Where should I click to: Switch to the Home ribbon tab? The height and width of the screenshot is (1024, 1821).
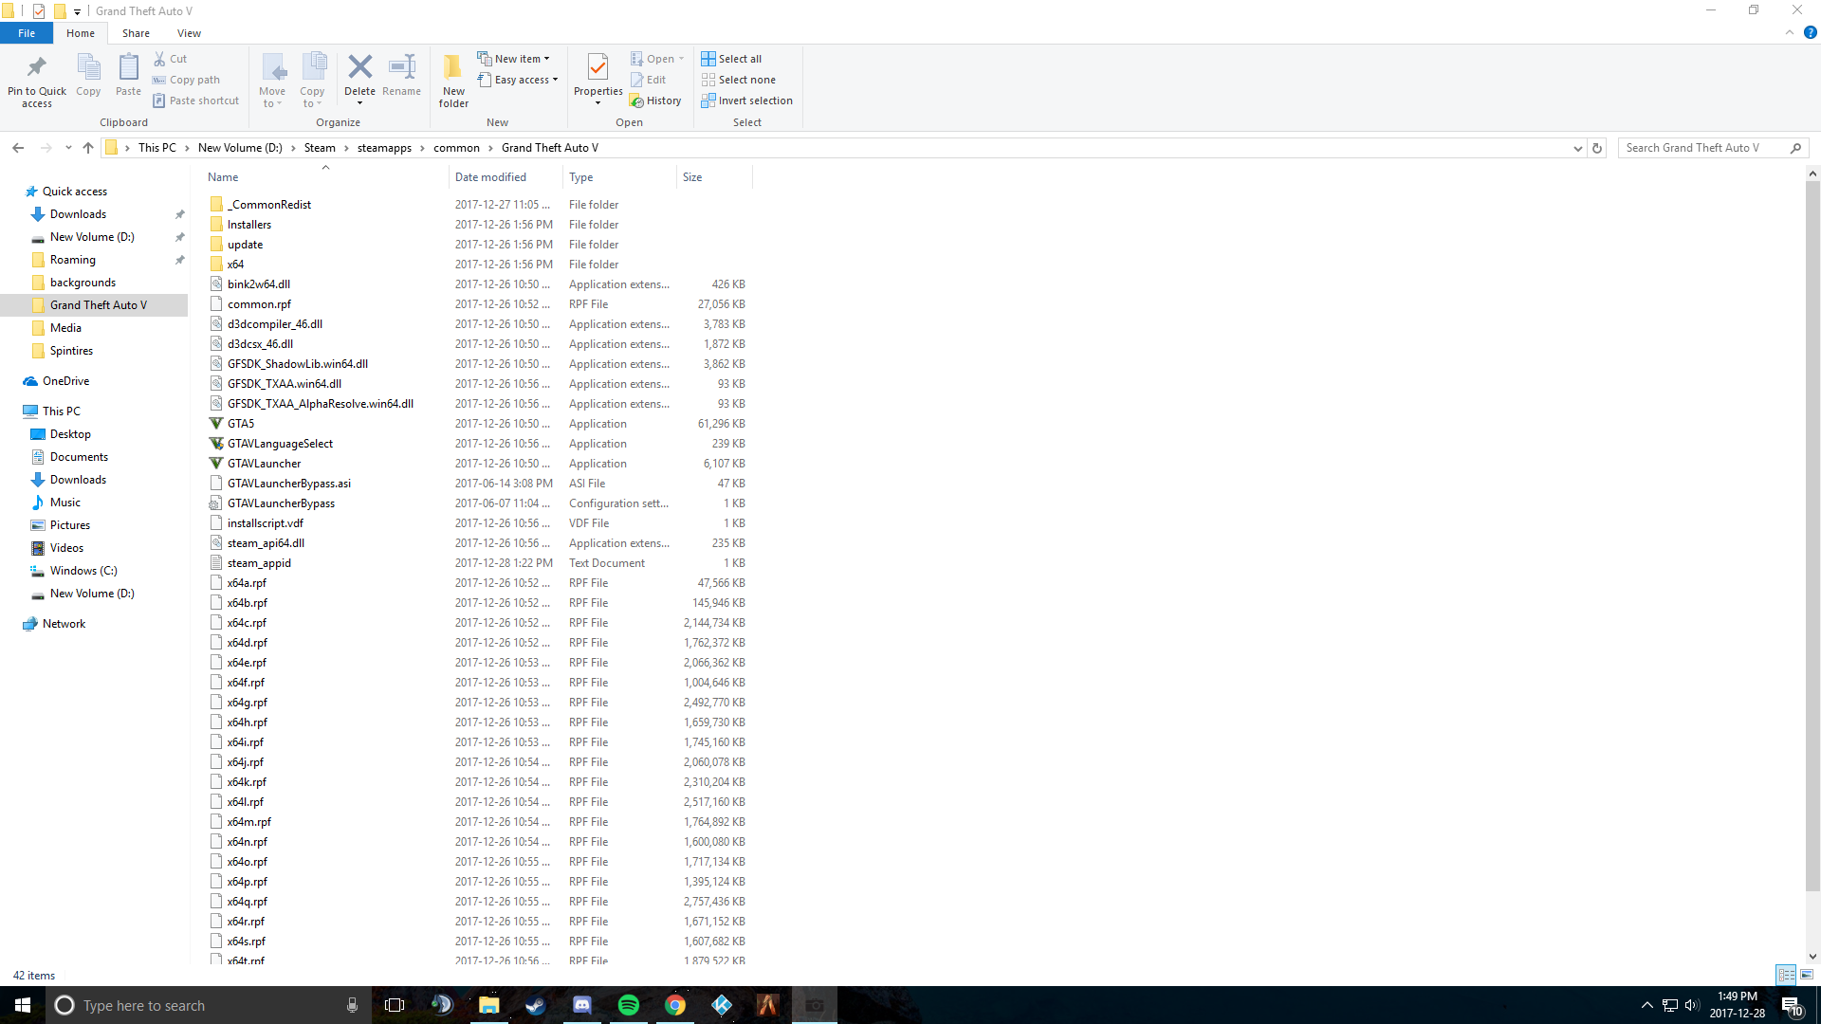click(x=81, y=33)
